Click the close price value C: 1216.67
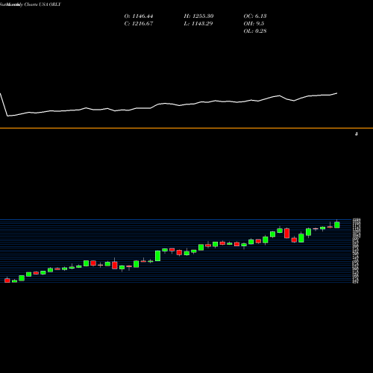This screenshot has width=373, height=373. pyautogui.click(x=139, y=24)
